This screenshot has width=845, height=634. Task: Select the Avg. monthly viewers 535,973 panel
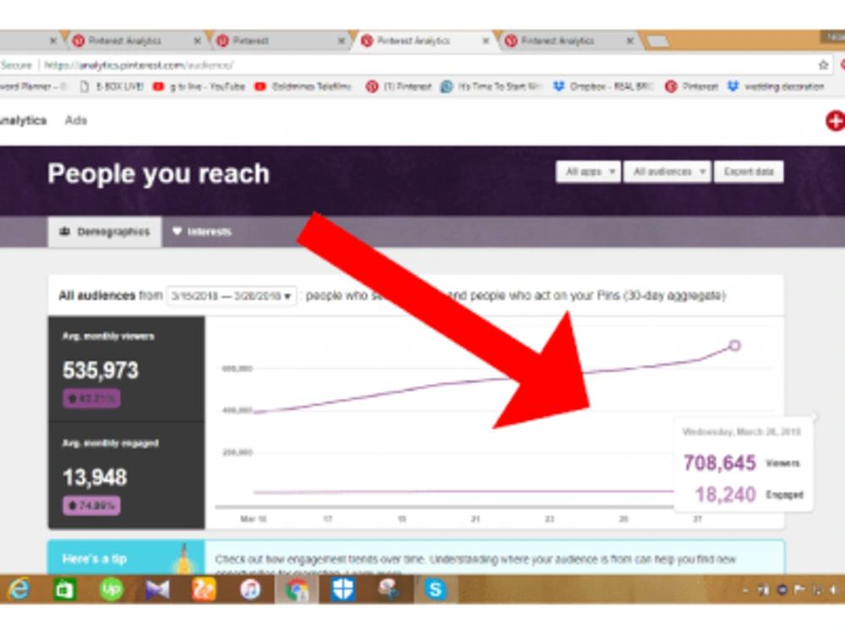[127, 369]
